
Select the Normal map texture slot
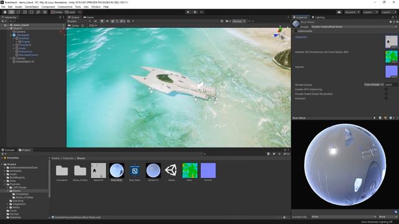point(391,72)
